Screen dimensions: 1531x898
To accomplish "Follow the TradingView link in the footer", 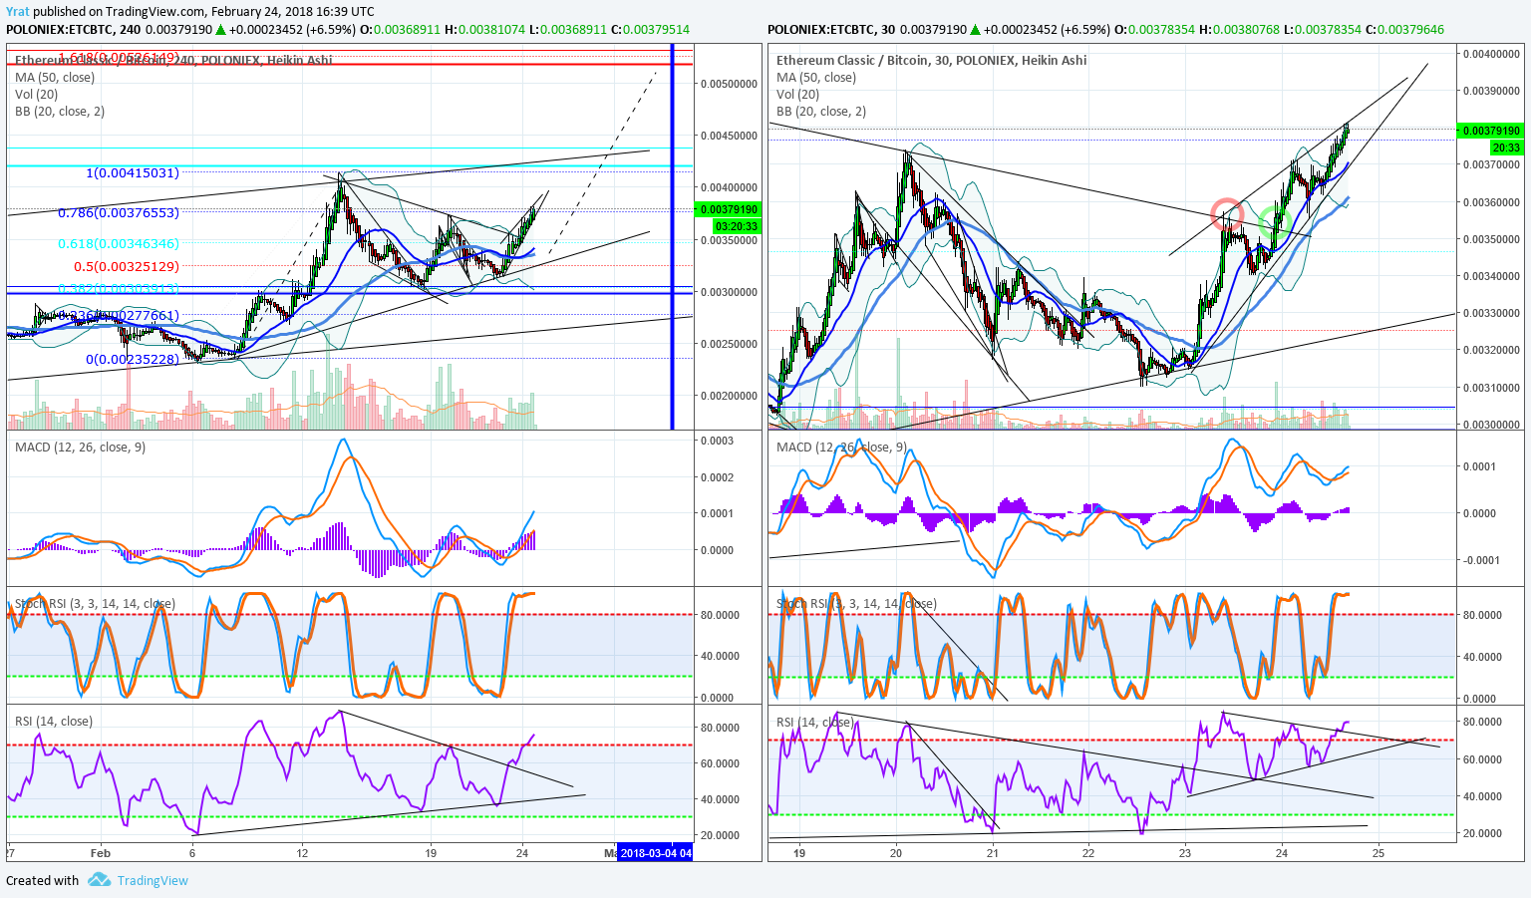I will (x=153, y=880).
